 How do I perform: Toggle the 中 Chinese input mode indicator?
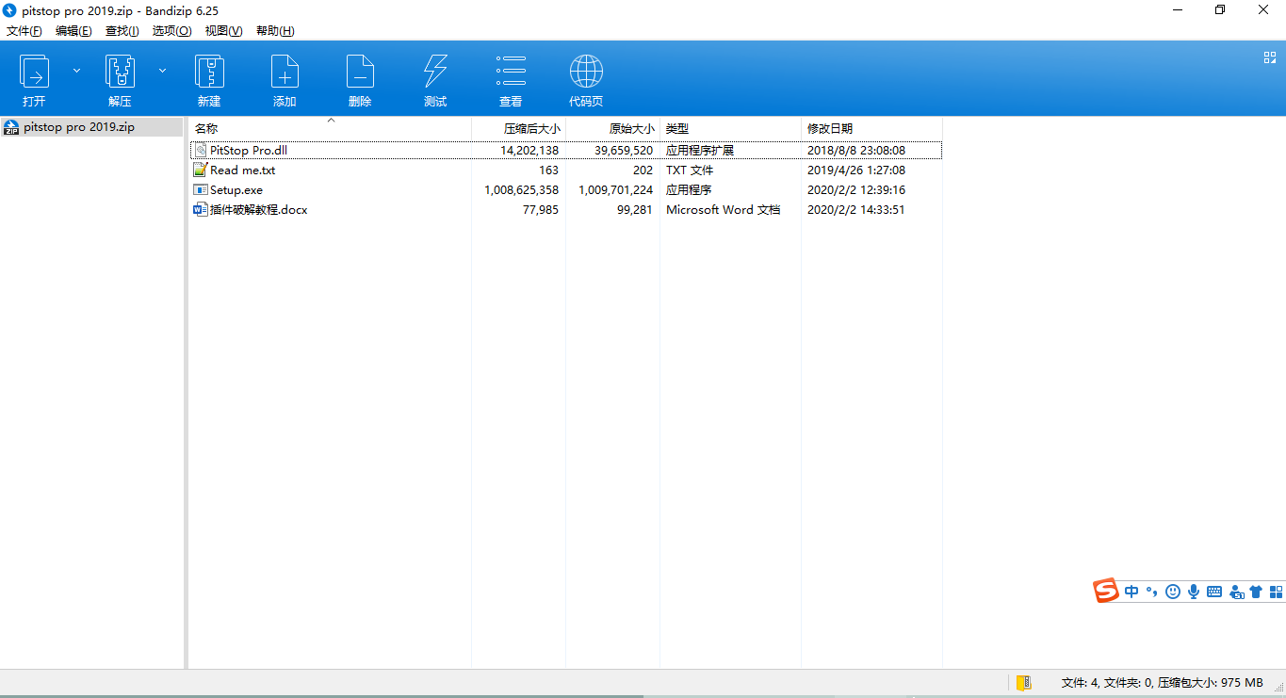point(1131,592)
